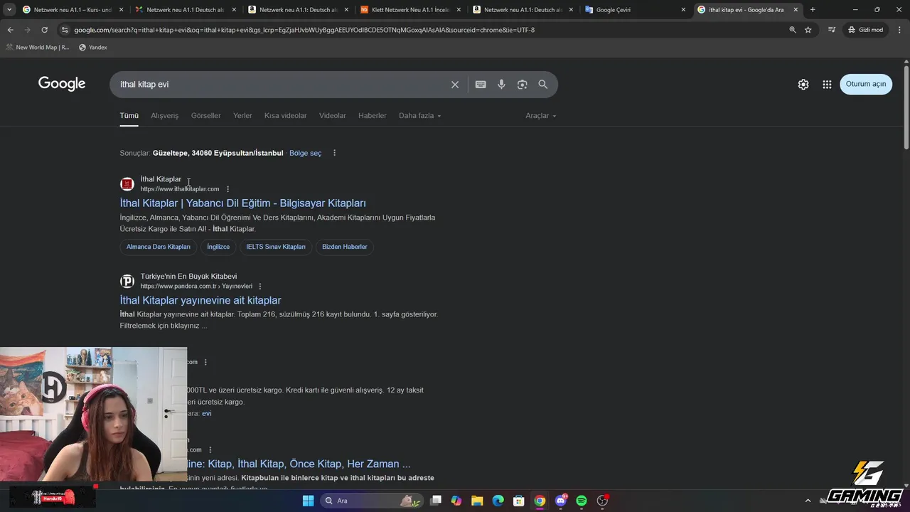Open the Bizden Haberler sitelink
Image resolution: width=910 pixels, height=512 pixels.
pos(345,247)
